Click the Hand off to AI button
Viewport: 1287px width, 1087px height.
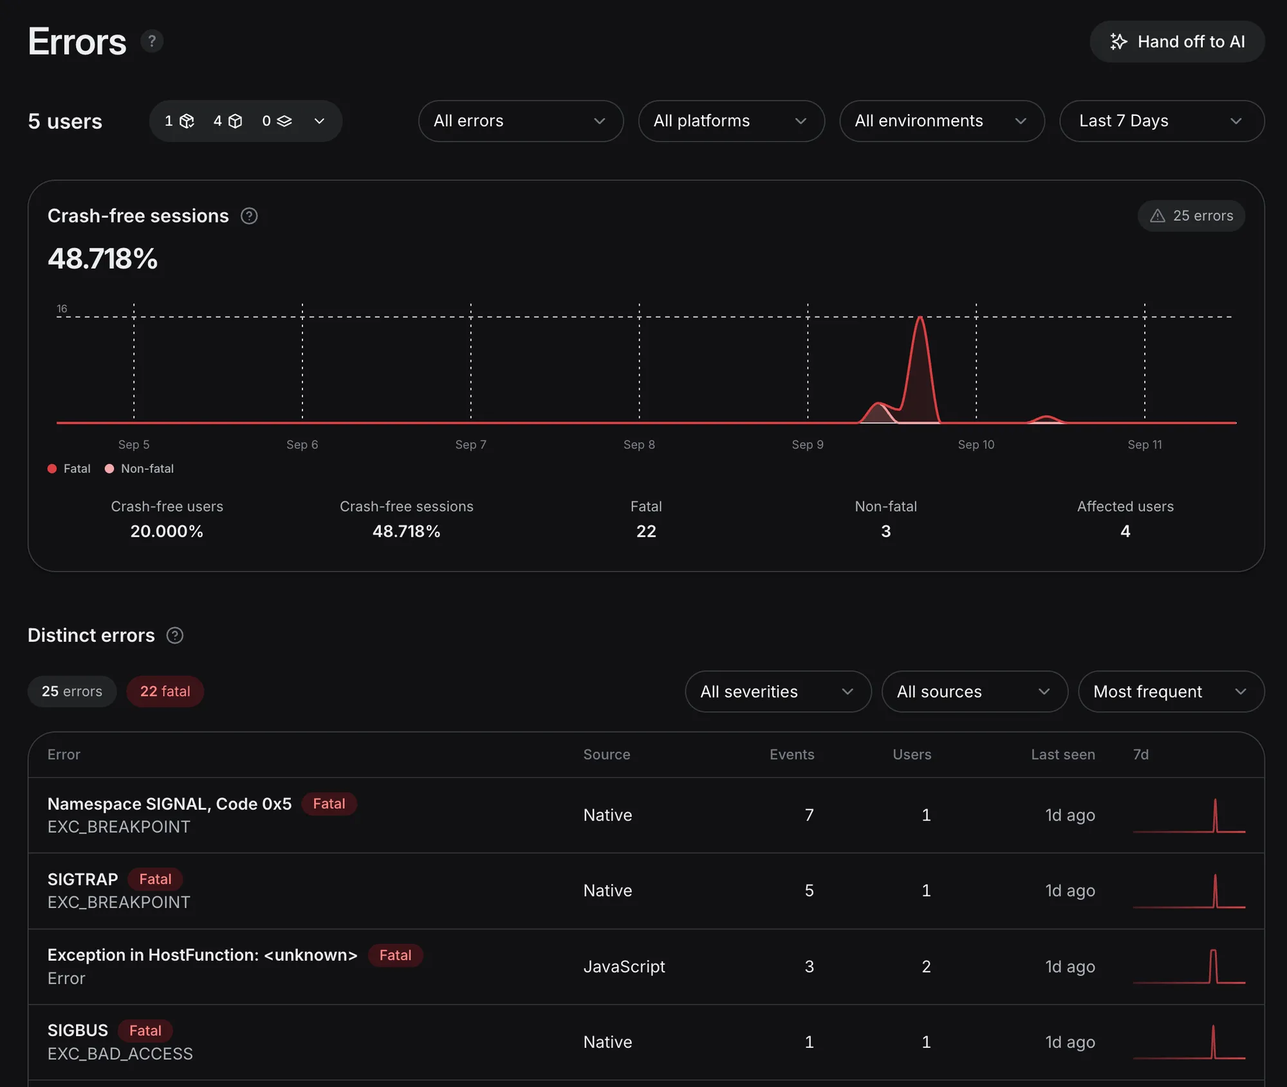tap(1177, 42)
